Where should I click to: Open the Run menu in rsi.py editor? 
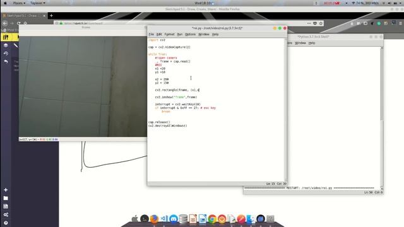click(180, 34)
